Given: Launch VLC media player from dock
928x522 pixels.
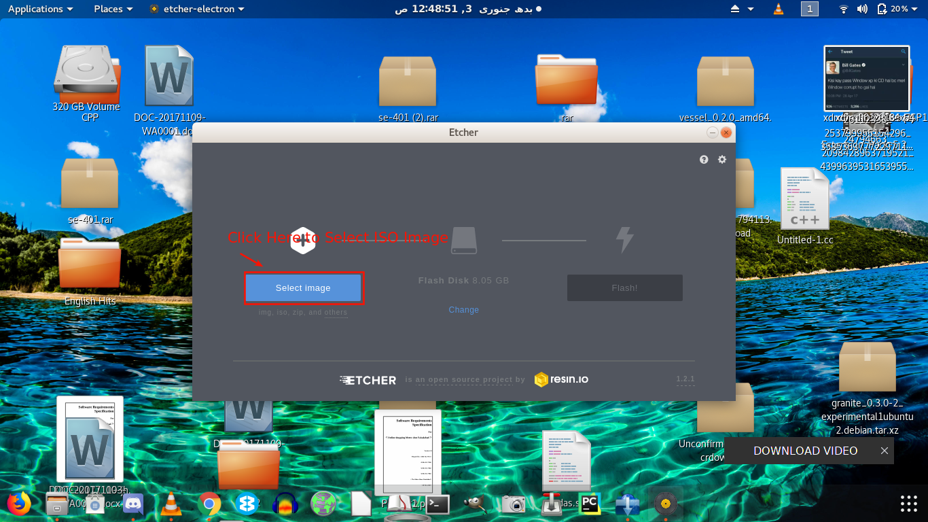Looking at the screenshot, I should point(171,504).
